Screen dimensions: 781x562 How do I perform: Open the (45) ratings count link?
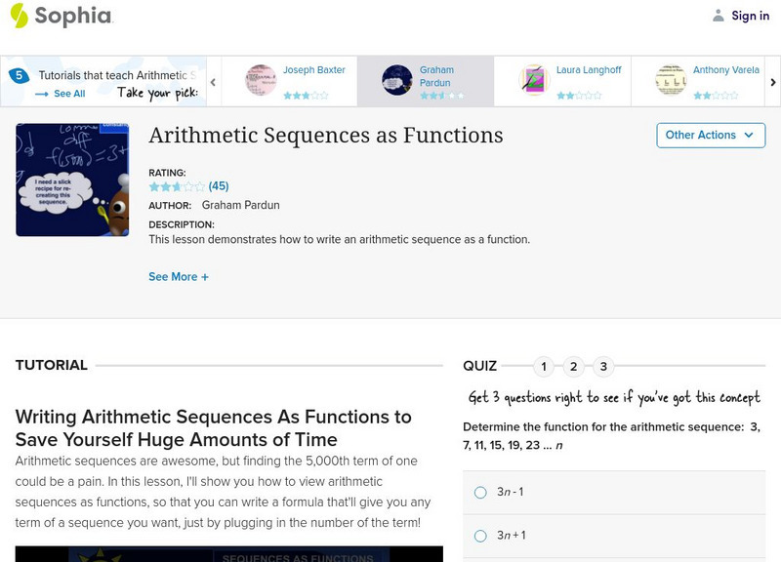[x=219, y=186]
